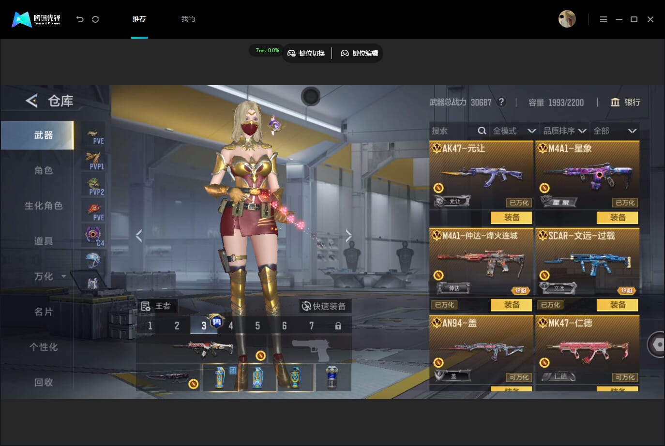Select the melee knife slot
The image size is (665, 446).
(169, 377)
